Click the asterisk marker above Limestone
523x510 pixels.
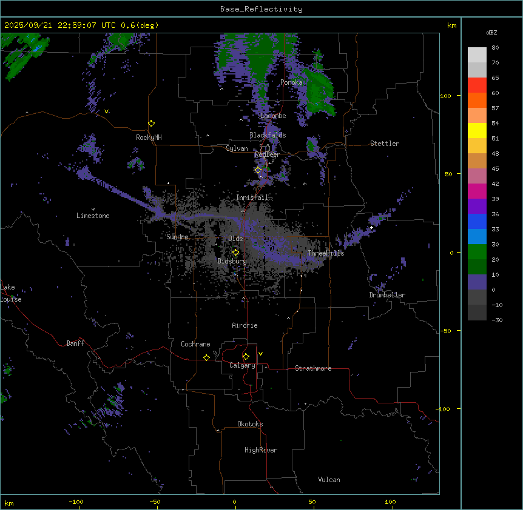93,209
